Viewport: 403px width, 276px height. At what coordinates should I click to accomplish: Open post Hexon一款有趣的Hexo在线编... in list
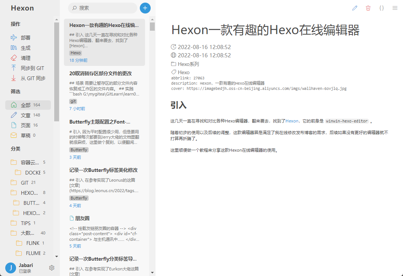click(x=104, y=42)
